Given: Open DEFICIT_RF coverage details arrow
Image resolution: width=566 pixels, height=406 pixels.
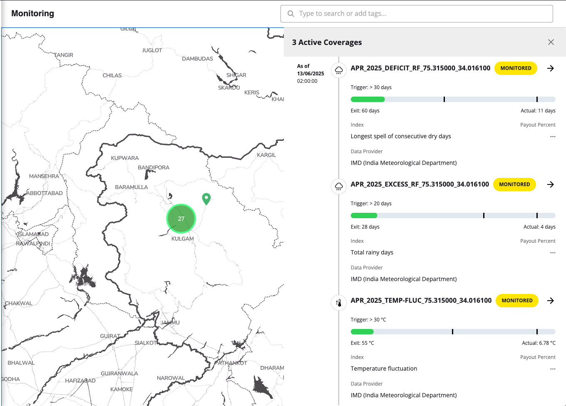Looking at the screenshot, I should [x=550, y=68].
